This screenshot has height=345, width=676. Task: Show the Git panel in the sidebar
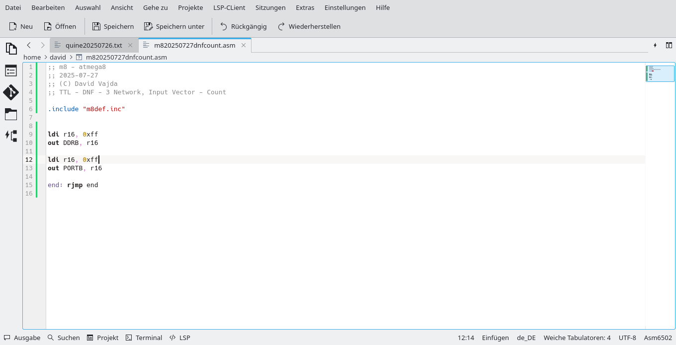tap(11, 92)
